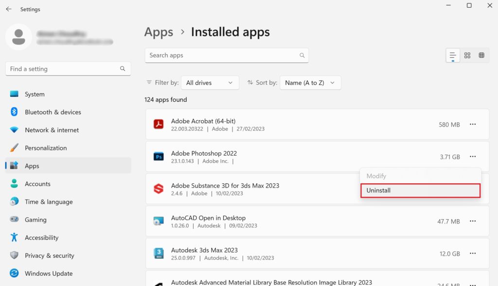498x286 pixels.
Task: Click the back arrow in Settings header
Action: 9,9
